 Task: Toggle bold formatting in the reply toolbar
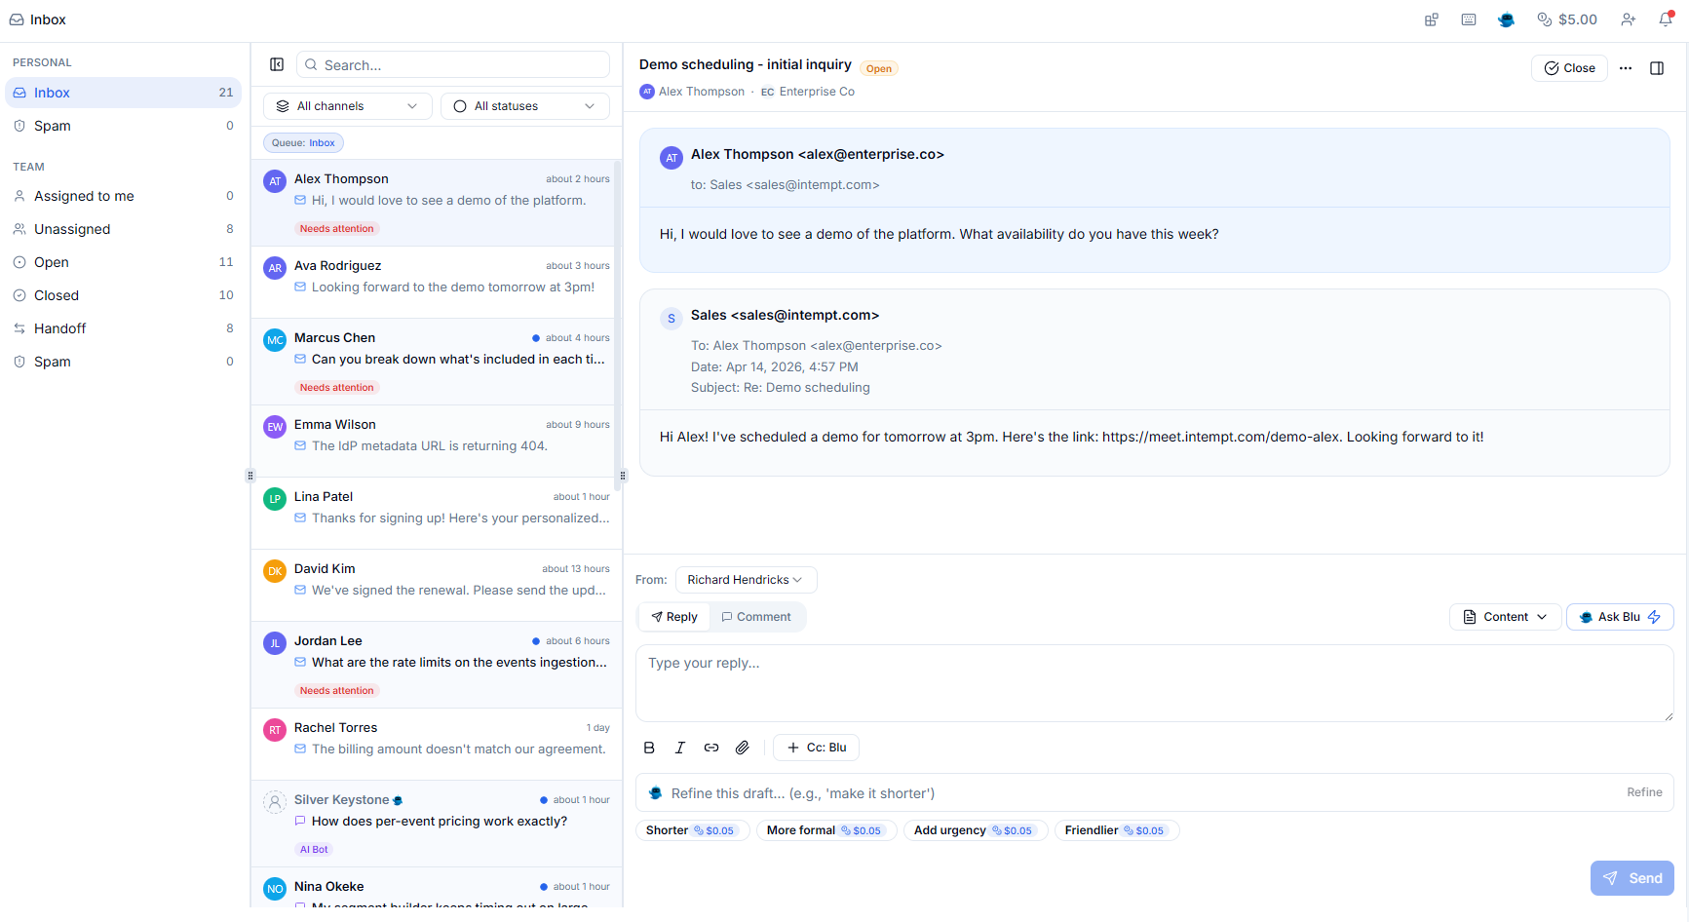tap(648, 747)
